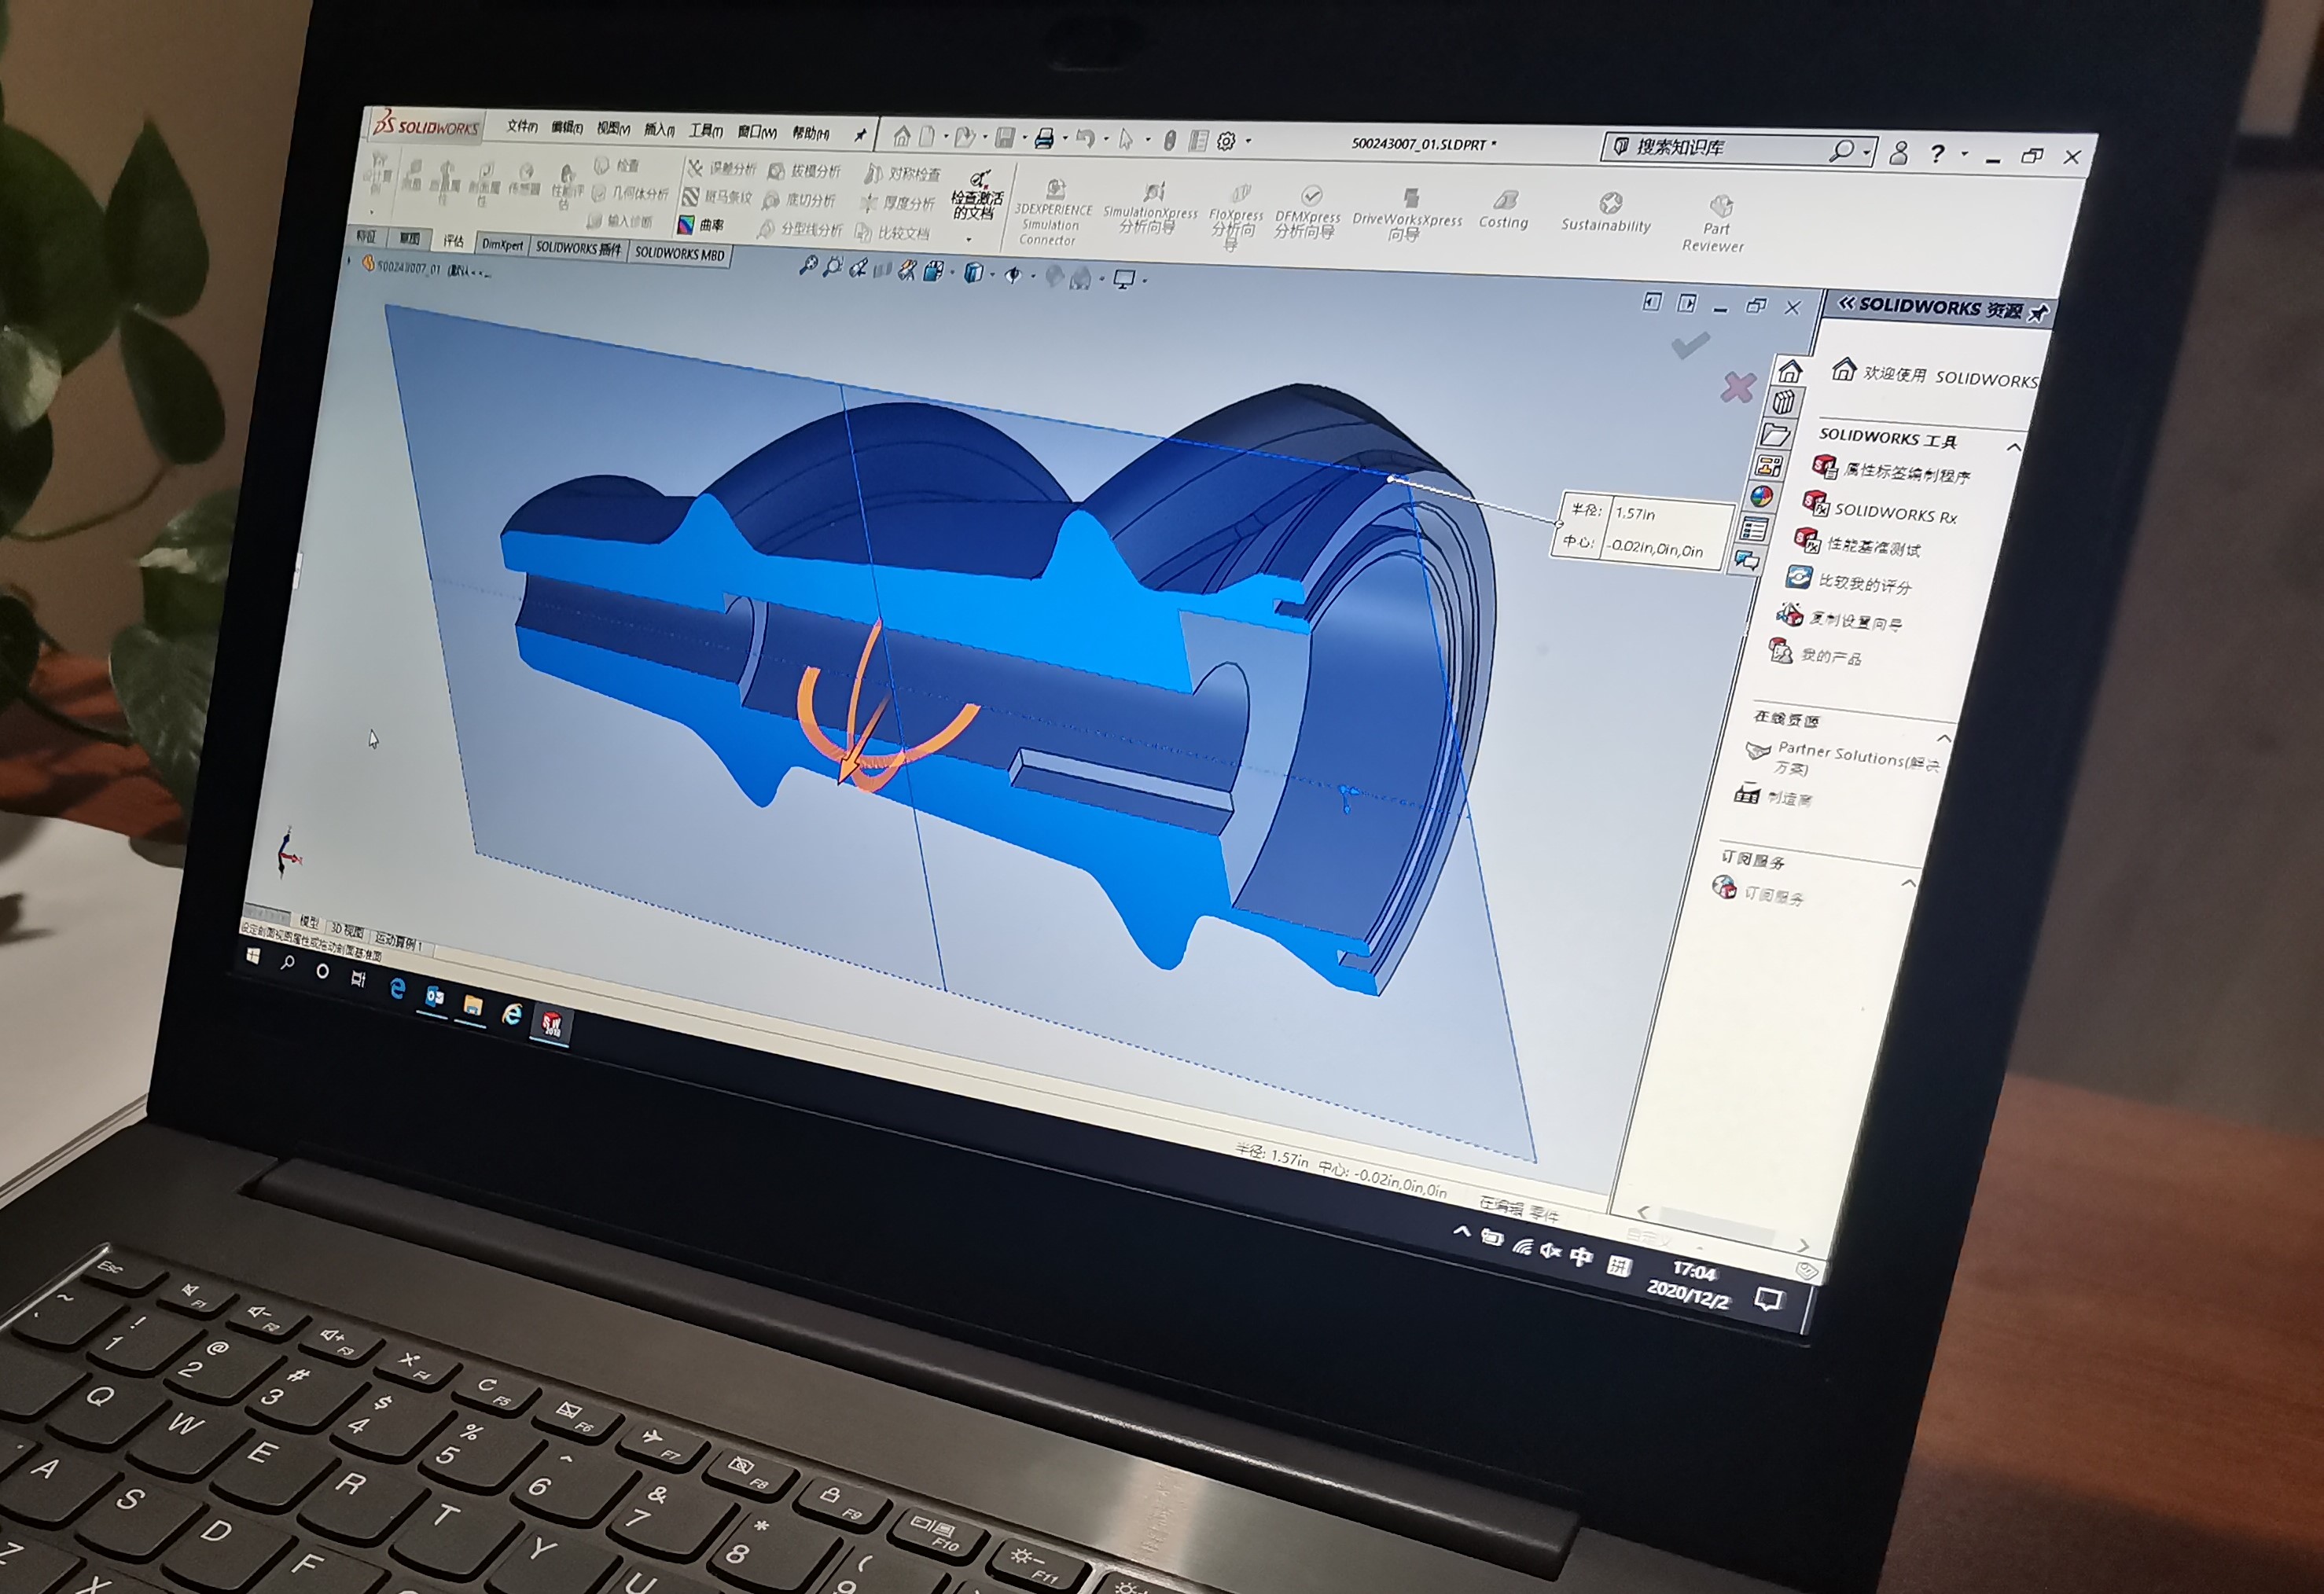Click the Zoom to Area icon
2324x1594 pixels.
click(x=832, y=266)
